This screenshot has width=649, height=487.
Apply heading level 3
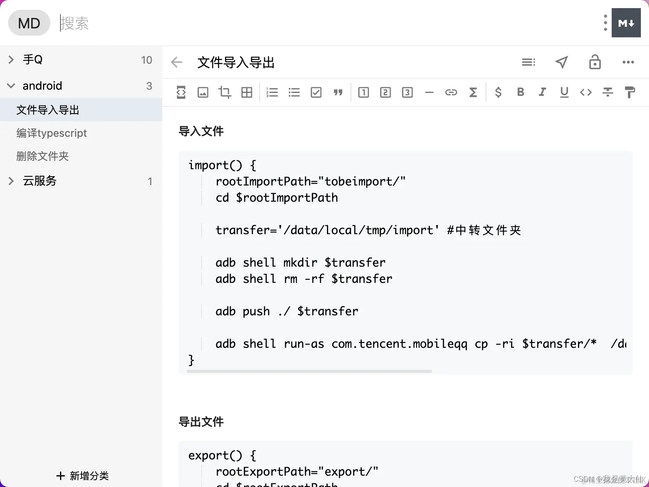pos(407,93)
